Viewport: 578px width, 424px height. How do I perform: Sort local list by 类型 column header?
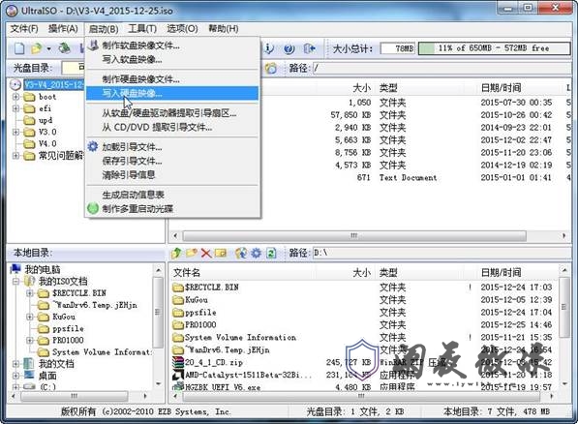tap(388, 272)
